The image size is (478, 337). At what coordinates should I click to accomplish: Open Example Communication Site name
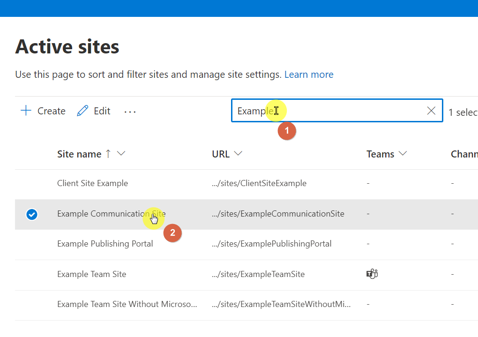point(111,214)
